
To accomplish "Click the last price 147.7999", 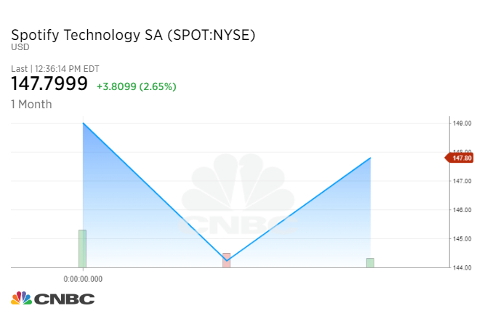I will coord(49,84).
